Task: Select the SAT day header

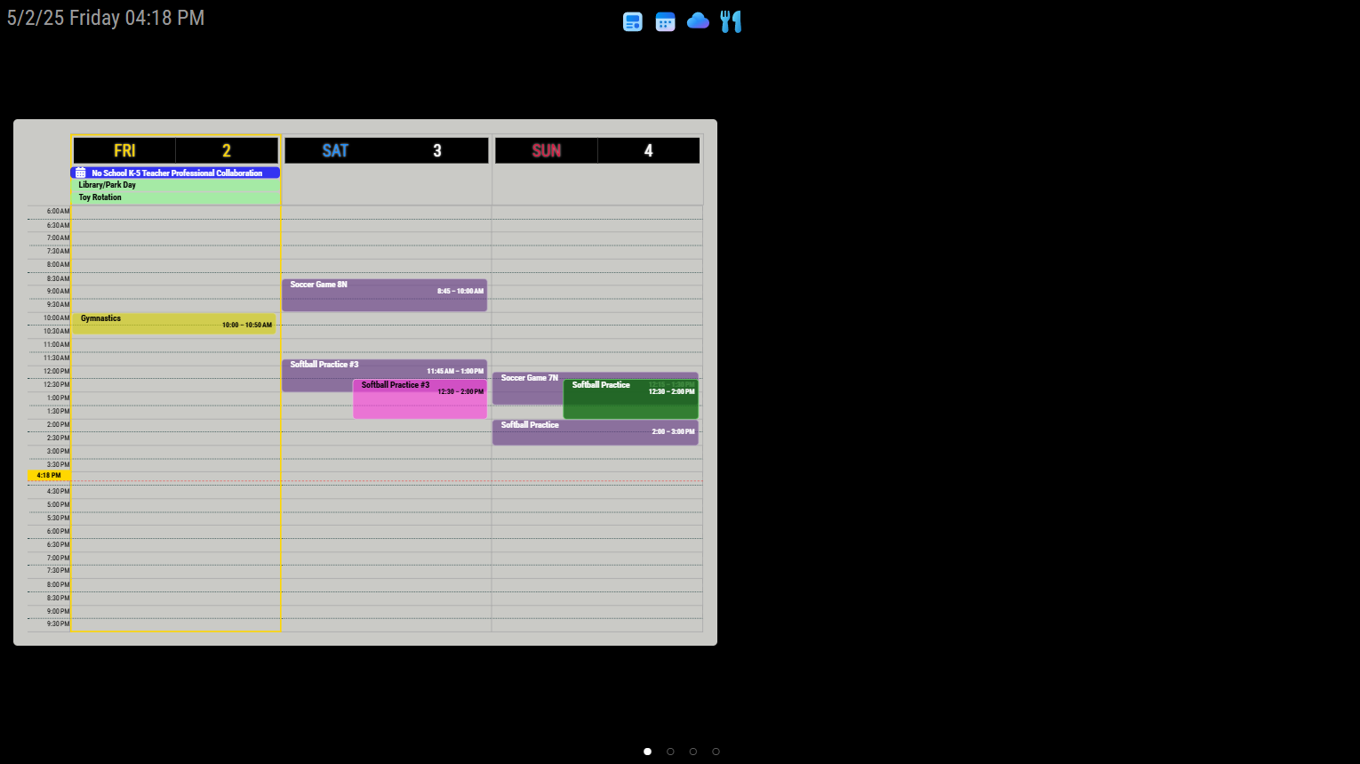Action: (335, 150)
